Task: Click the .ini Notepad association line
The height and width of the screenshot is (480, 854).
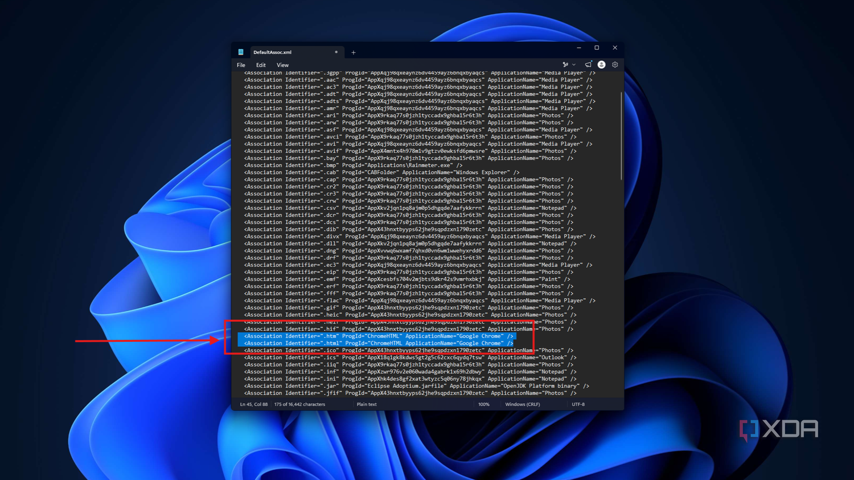Action: (x=410, y=379)
